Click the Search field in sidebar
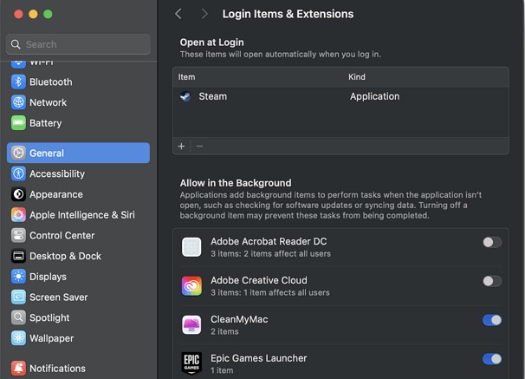The image size is (525, 379). click(x=78, y=44)
